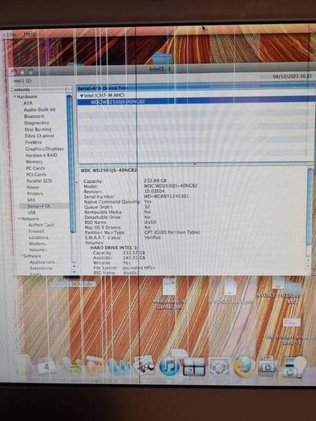This screenshot has width=316, height=421.
Task: Select Graphics/Displays in the sidebar
Action: pos(45,148)
